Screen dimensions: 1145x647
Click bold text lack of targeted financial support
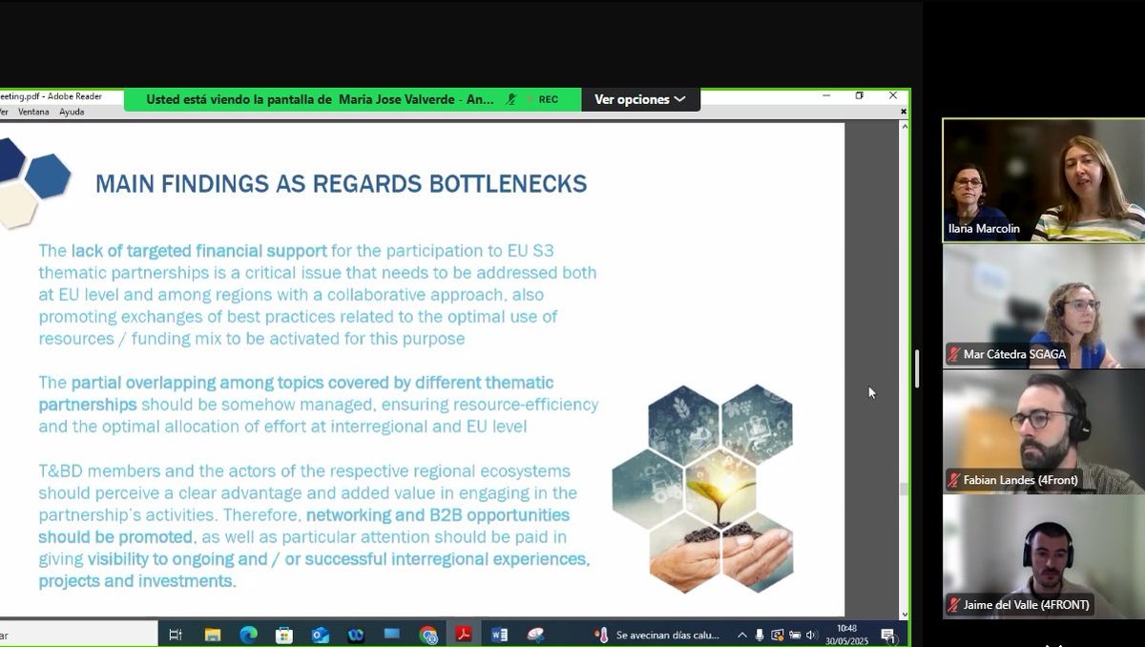point(198,251)
